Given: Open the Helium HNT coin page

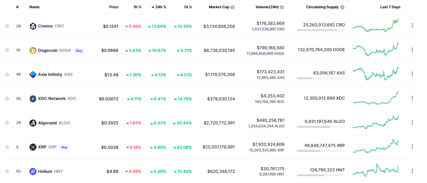Looking at the screenshot, I should (x=51, y=171).
